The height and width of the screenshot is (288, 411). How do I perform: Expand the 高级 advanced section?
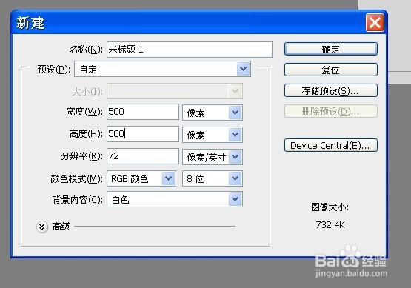[42, 227]
